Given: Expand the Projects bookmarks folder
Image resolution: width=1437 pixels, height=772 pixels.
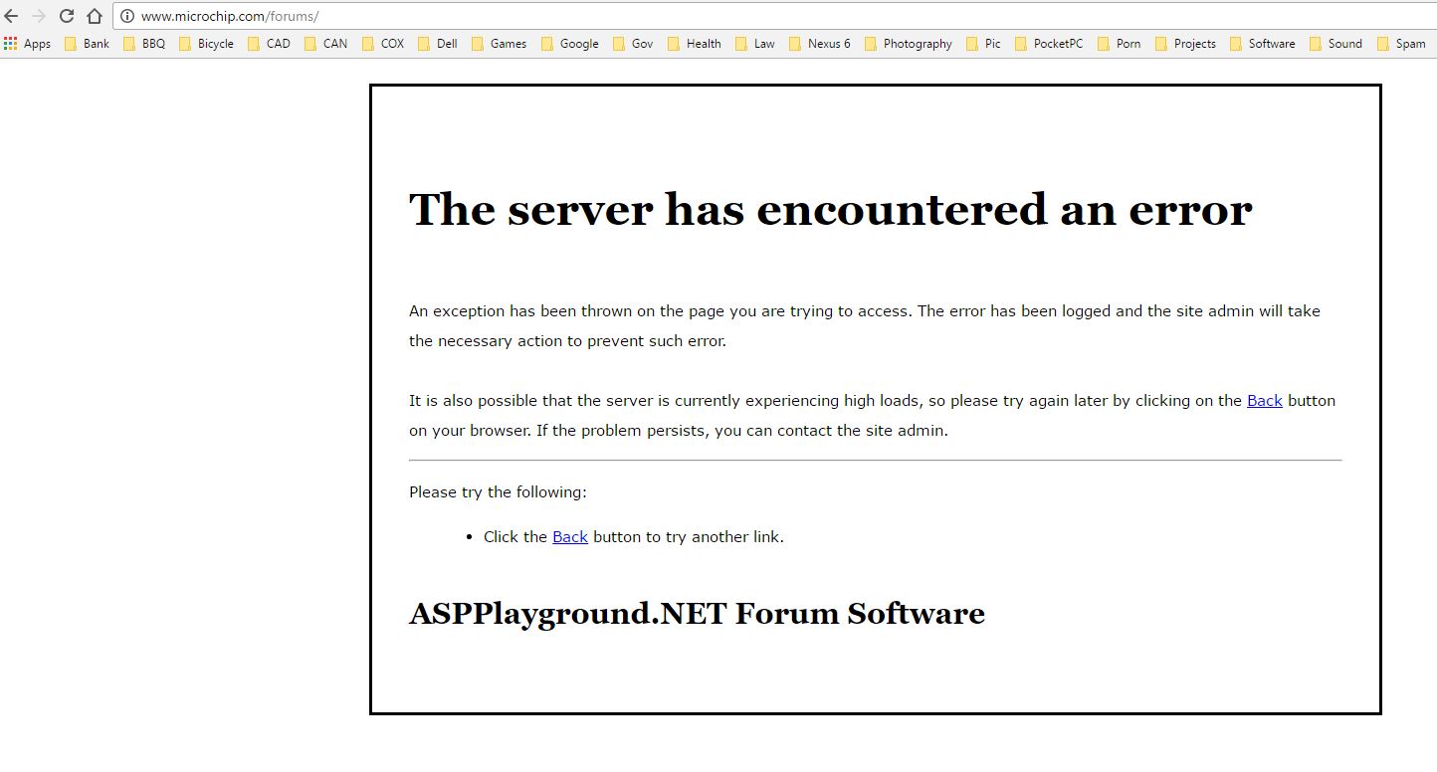Looking at the screenshot, I should pos(1186,43).
